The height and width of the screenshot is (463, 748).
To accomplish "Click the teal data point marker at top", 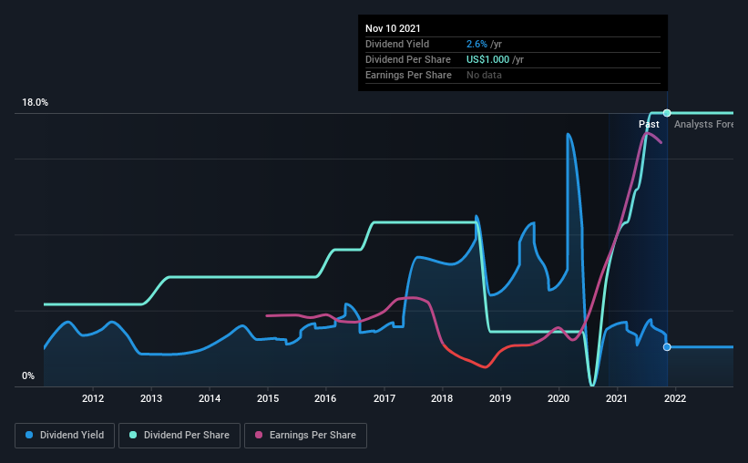I will tap(667, 113).
